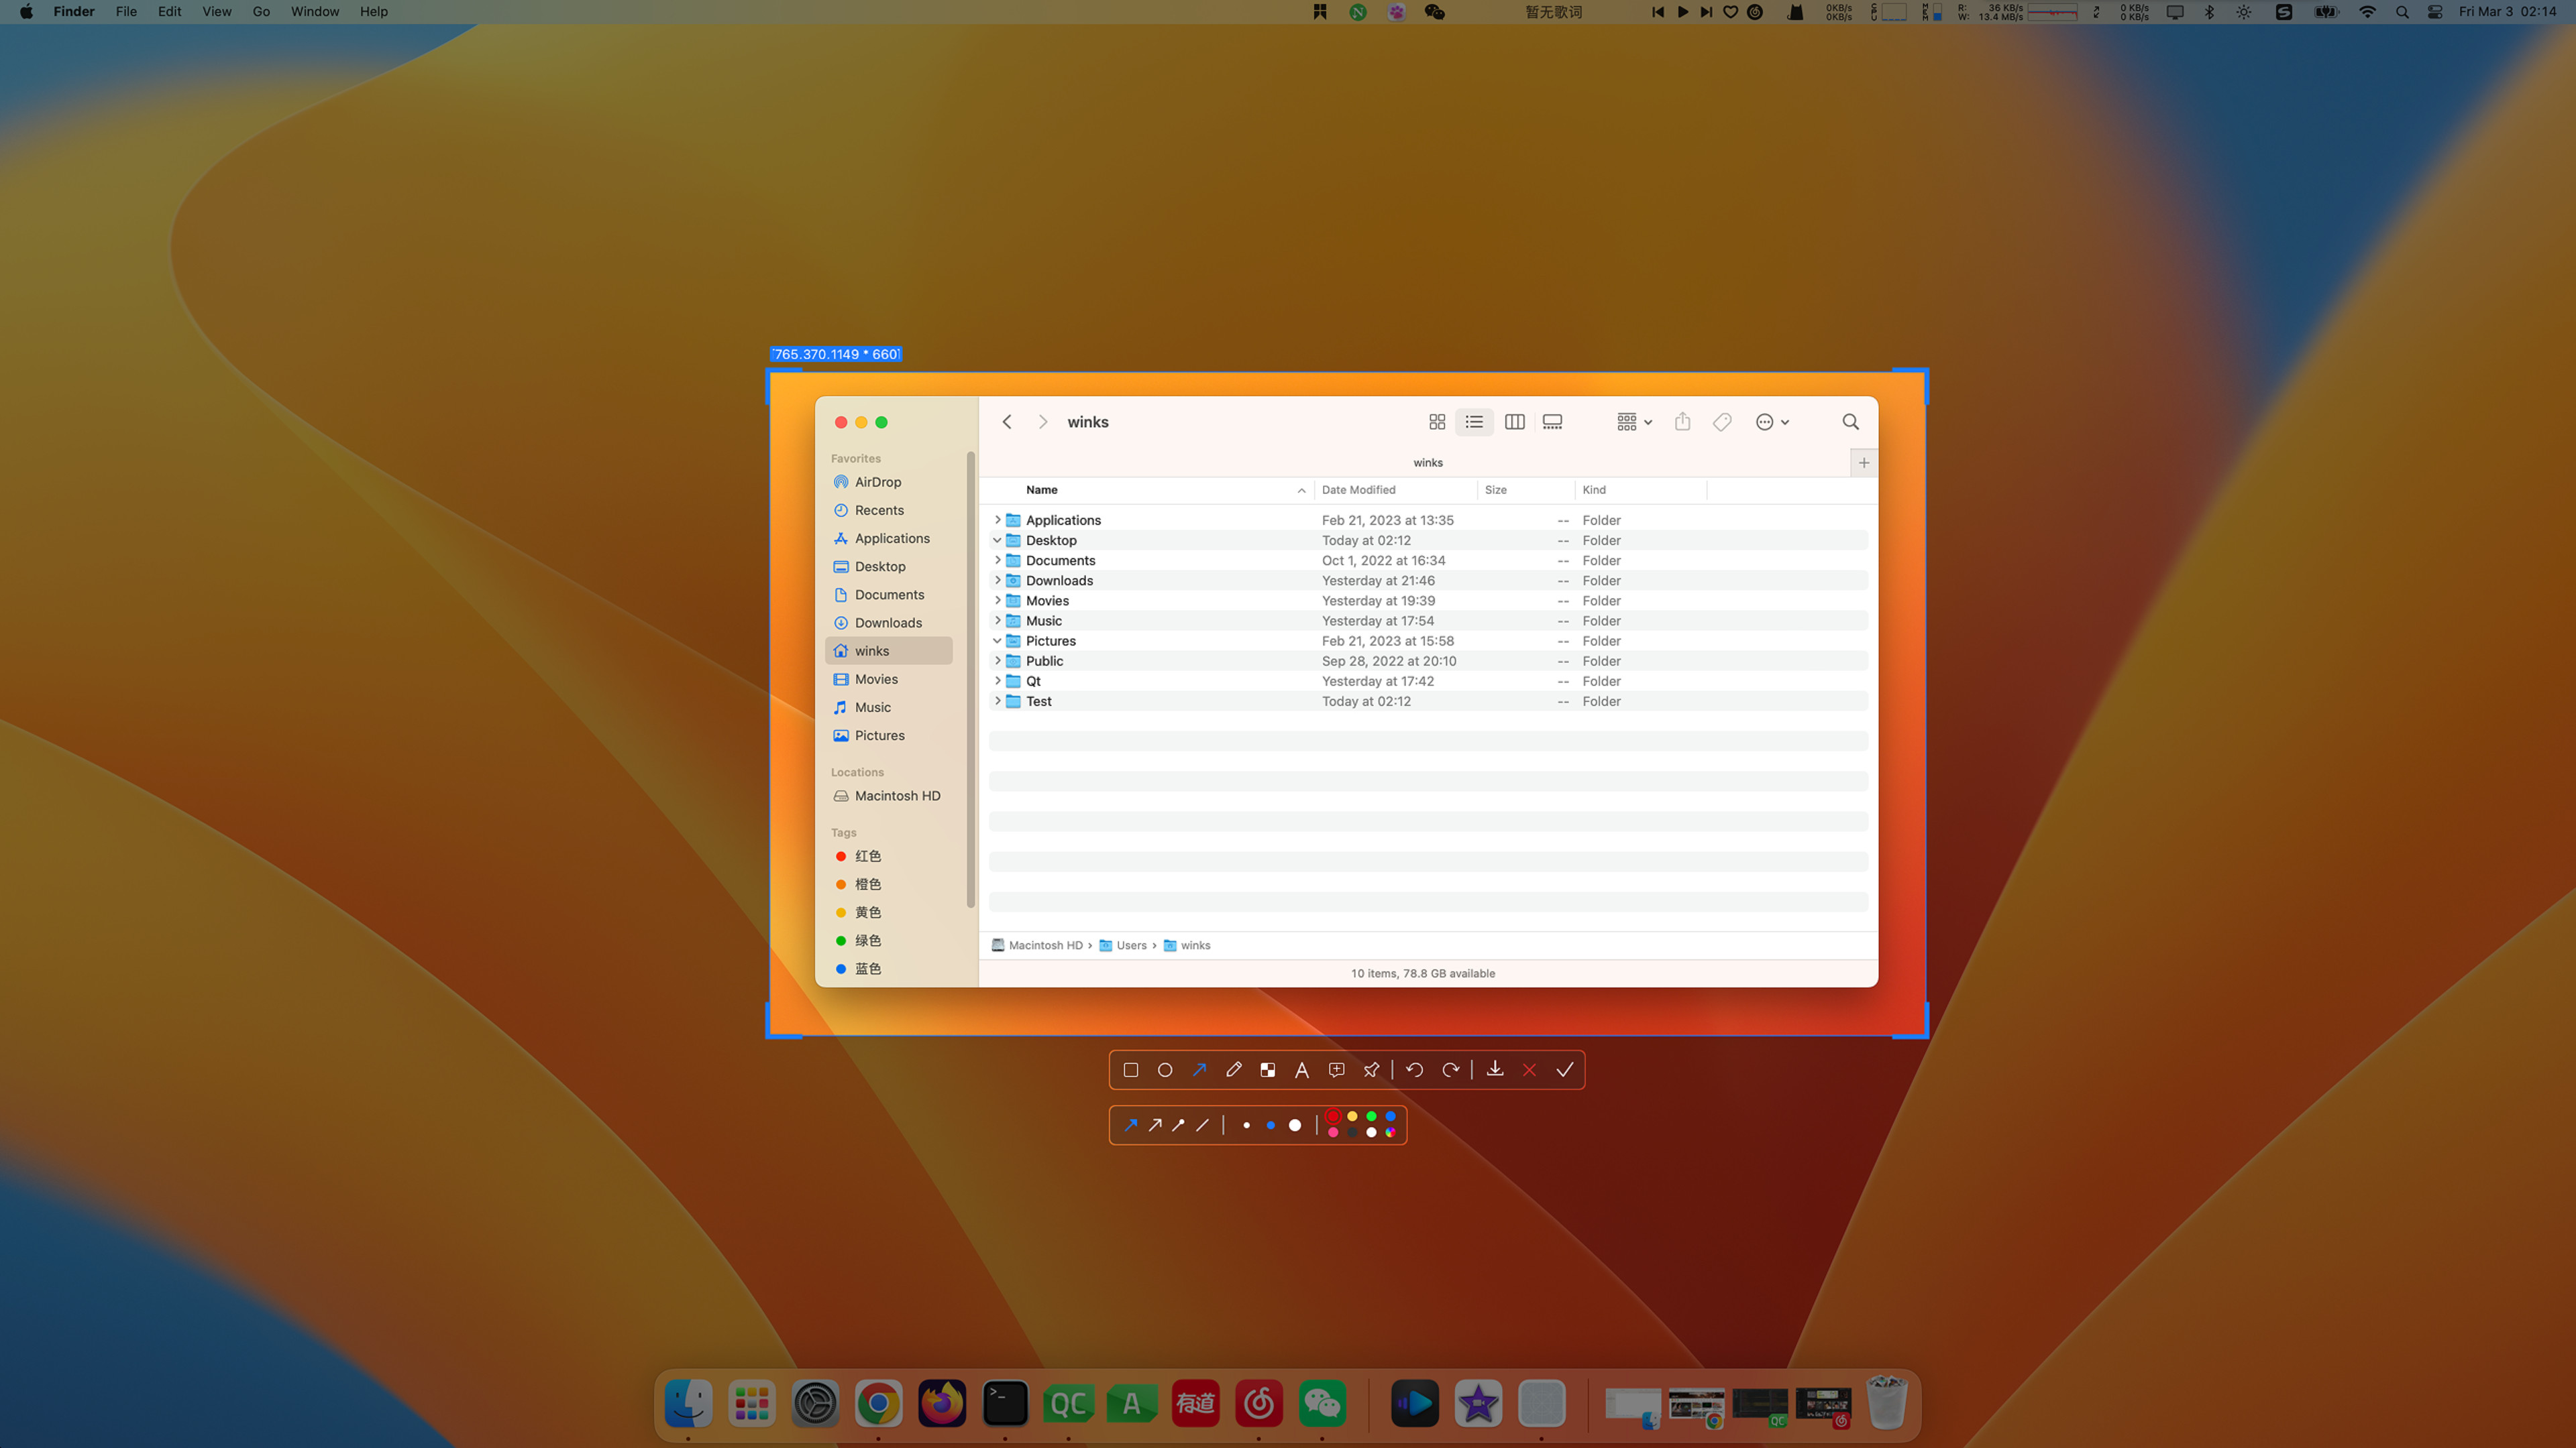The height and width of the screenshot is (1448, 2576).
Task: Add a new Finder tab with plus
Action: pyautogui.click(x=1864, y=463)
